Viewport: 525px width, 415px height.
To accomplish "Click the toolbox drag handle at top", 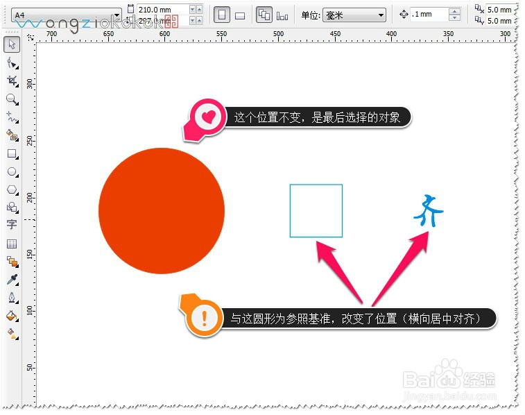I will point(12,33).
